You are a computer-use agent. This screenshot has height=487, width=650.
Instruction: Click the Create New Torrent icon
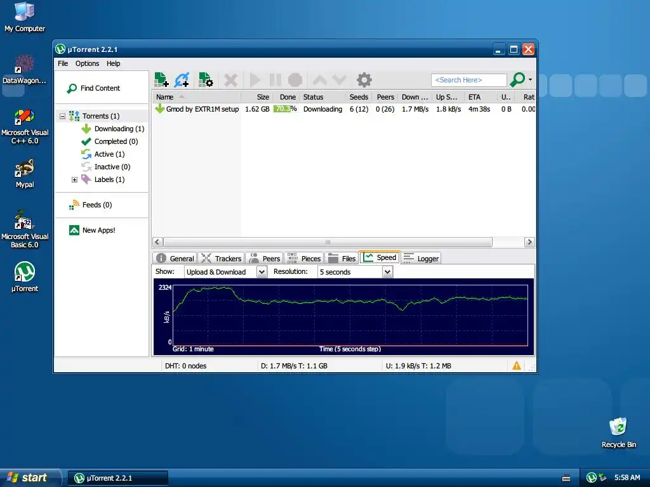click(206, 79)
